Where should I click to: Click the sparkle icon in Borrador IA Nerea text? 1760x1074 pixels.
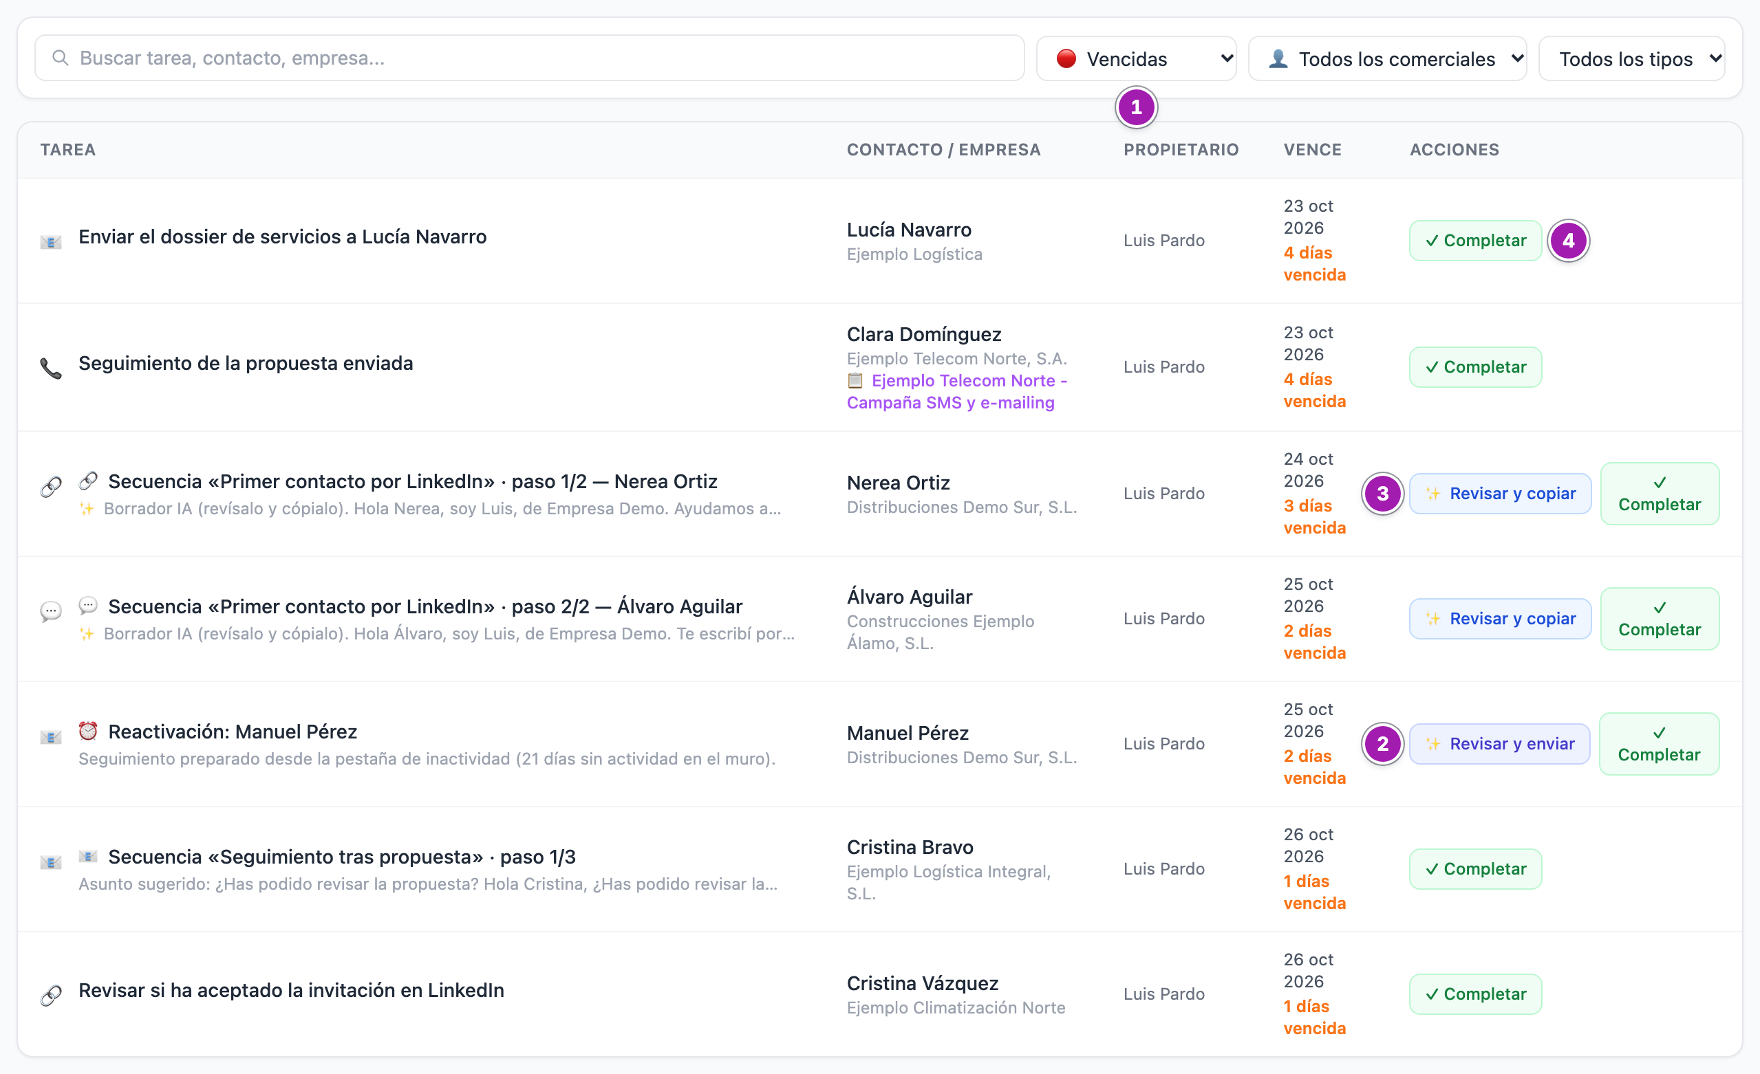coord(87,509)
